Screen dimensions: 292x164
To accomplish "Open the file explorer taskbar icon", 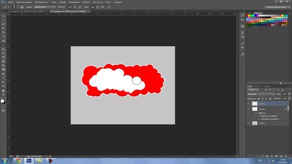I will click(x=40, y=161).
